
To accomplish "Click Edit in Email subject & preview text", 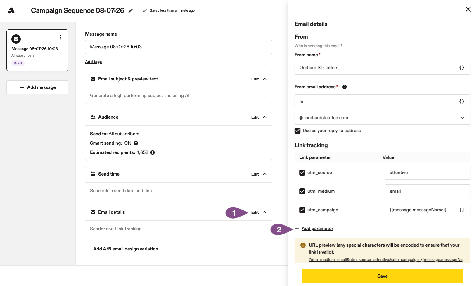I will [x=255, y=79].
